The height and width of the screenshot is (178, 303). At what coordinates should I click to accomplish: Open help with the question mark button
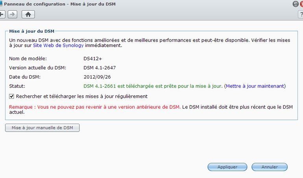(x=301, y=15)
